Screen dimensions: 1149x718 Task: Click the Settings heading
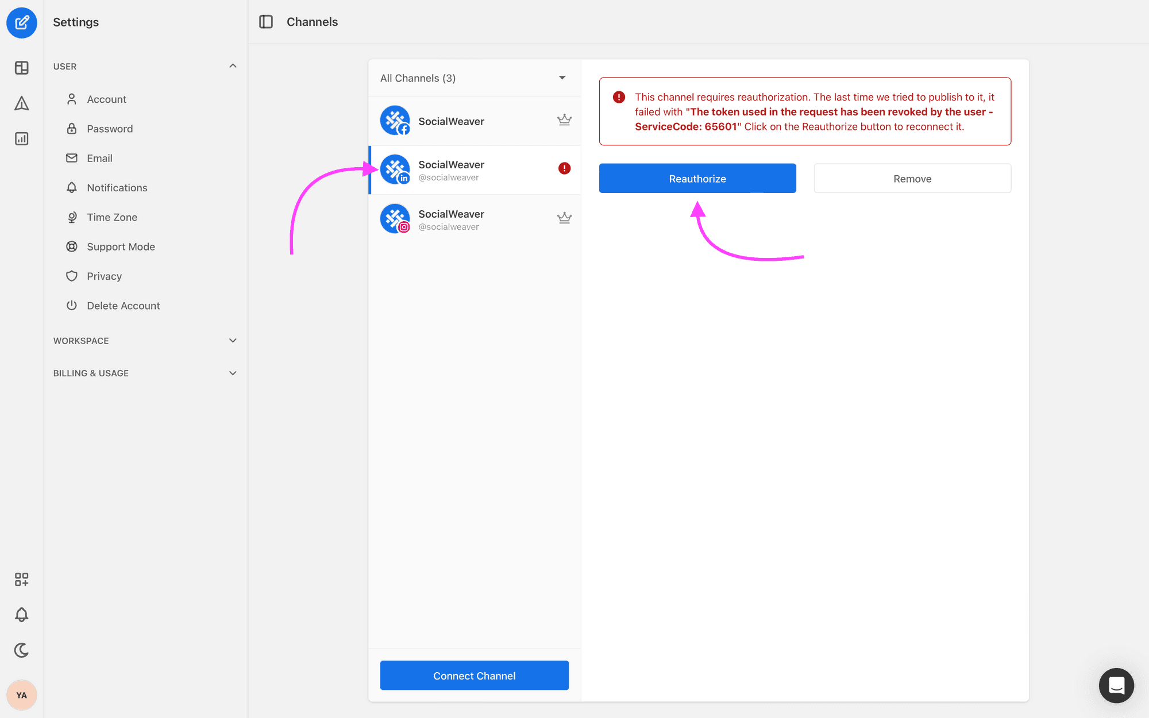click(x=76, y=22)
